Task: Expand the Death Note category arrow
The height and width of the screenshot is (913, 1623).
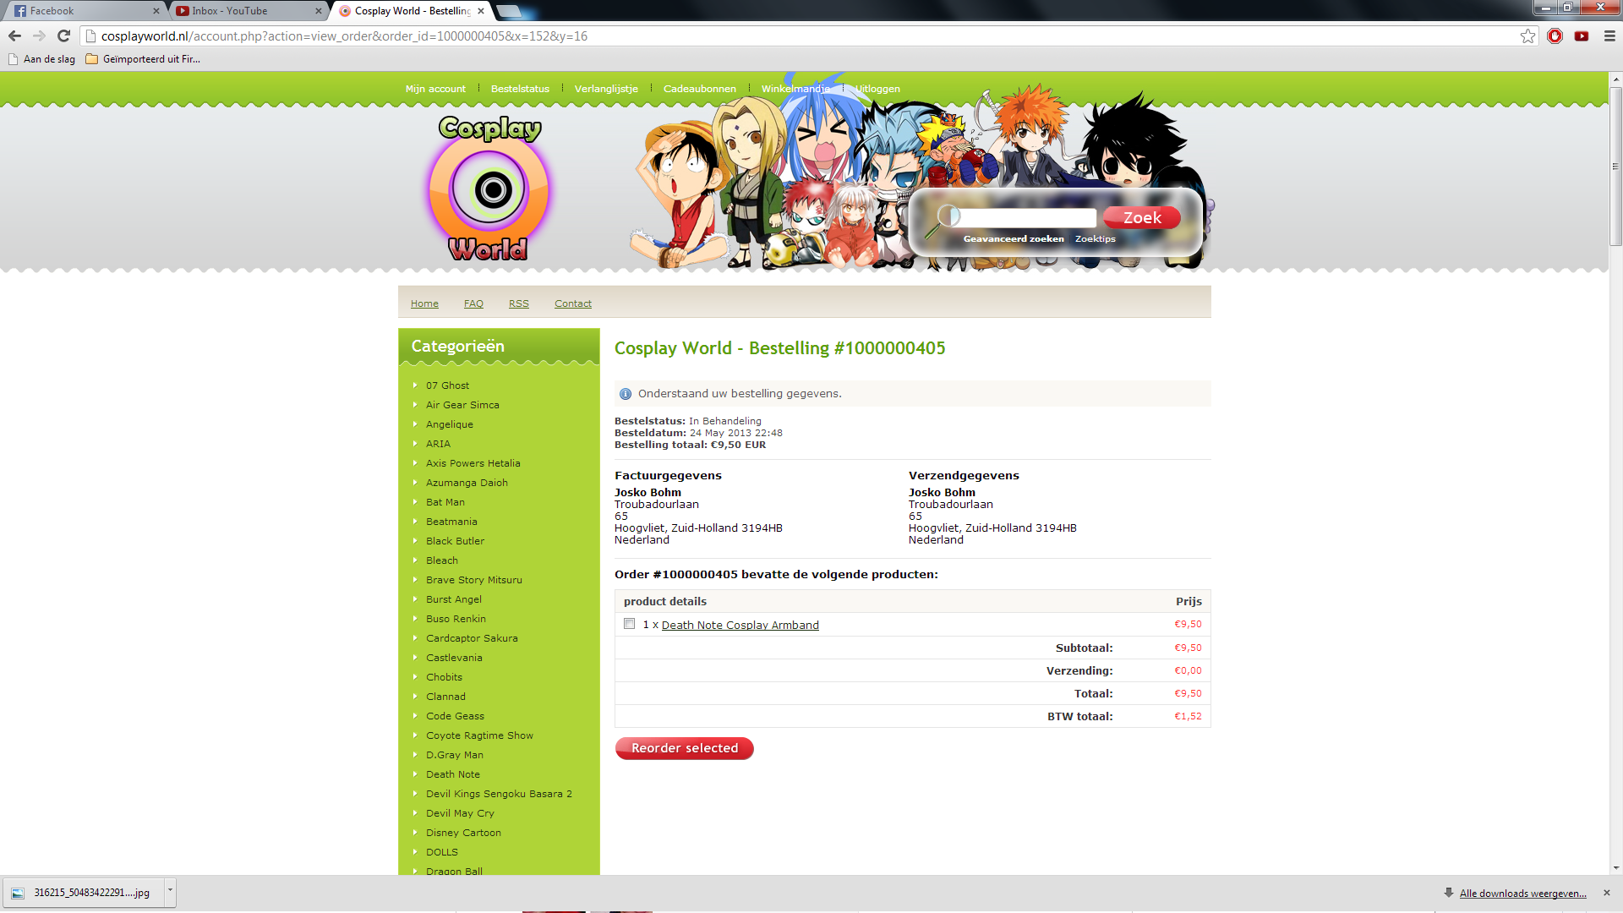Action: pyautogui.click(x=415, y=774)
